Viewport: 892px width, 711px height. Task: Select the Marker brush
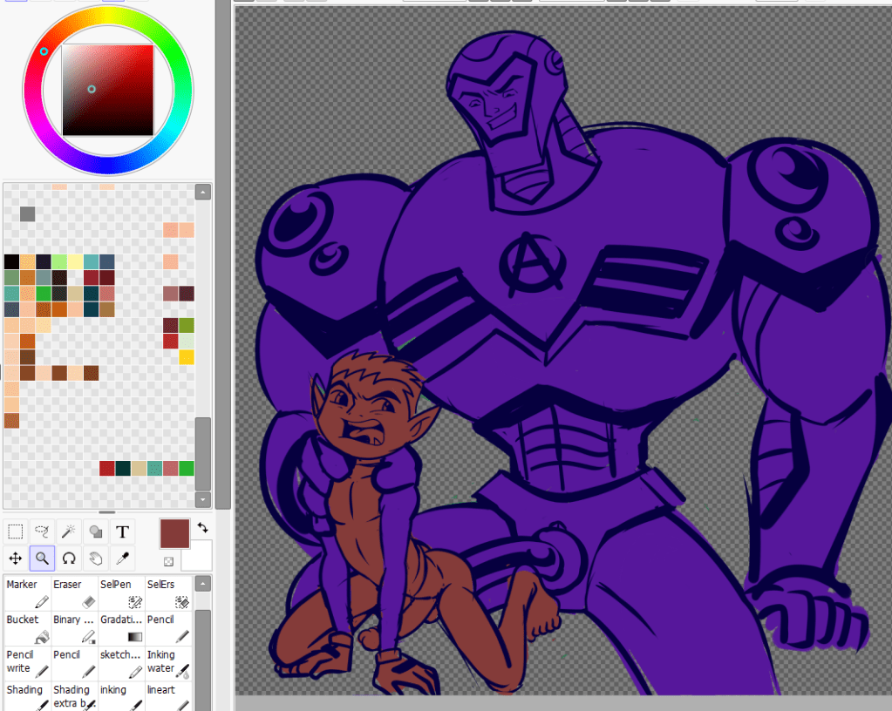(x=27, y=592)
